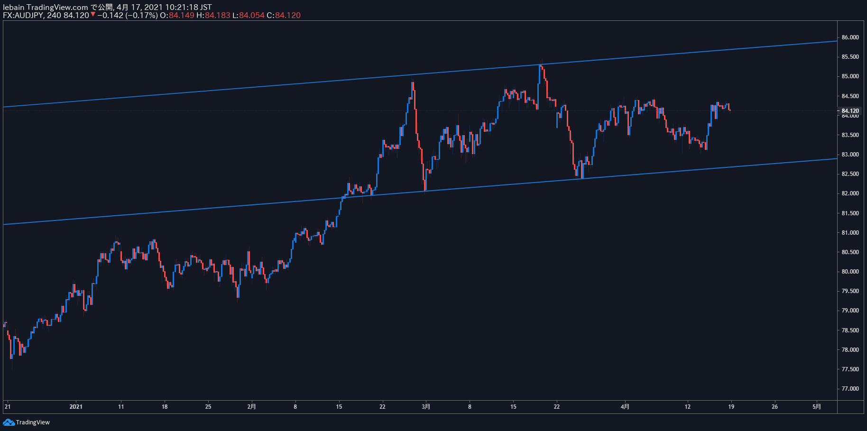Click the high value H:84.183
The width and height of the screenshot is (867, 431).
tap(213, 15)
